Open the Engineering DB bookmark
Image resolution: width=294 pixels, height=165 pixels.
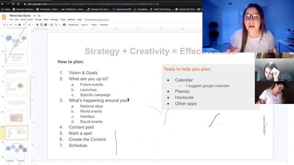coord(122,9)
